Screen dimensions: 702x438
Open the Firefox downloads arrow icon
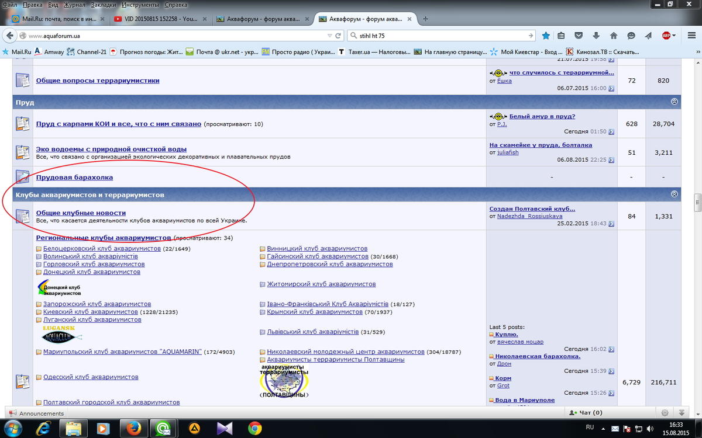point(596,36)
